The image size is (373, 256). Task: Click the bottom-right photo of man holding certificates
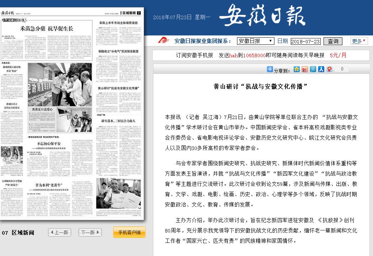coord(119,193)
